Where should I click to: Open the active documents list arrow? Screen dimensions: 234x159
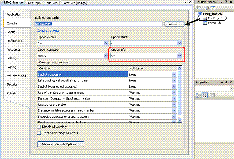pyautogui.click(x=186, y=2)
